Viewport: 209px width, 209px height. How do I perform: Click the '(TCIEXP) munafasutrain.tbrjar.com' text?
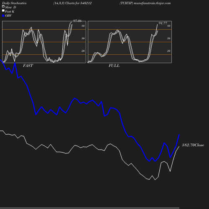[x=145, y=3]
